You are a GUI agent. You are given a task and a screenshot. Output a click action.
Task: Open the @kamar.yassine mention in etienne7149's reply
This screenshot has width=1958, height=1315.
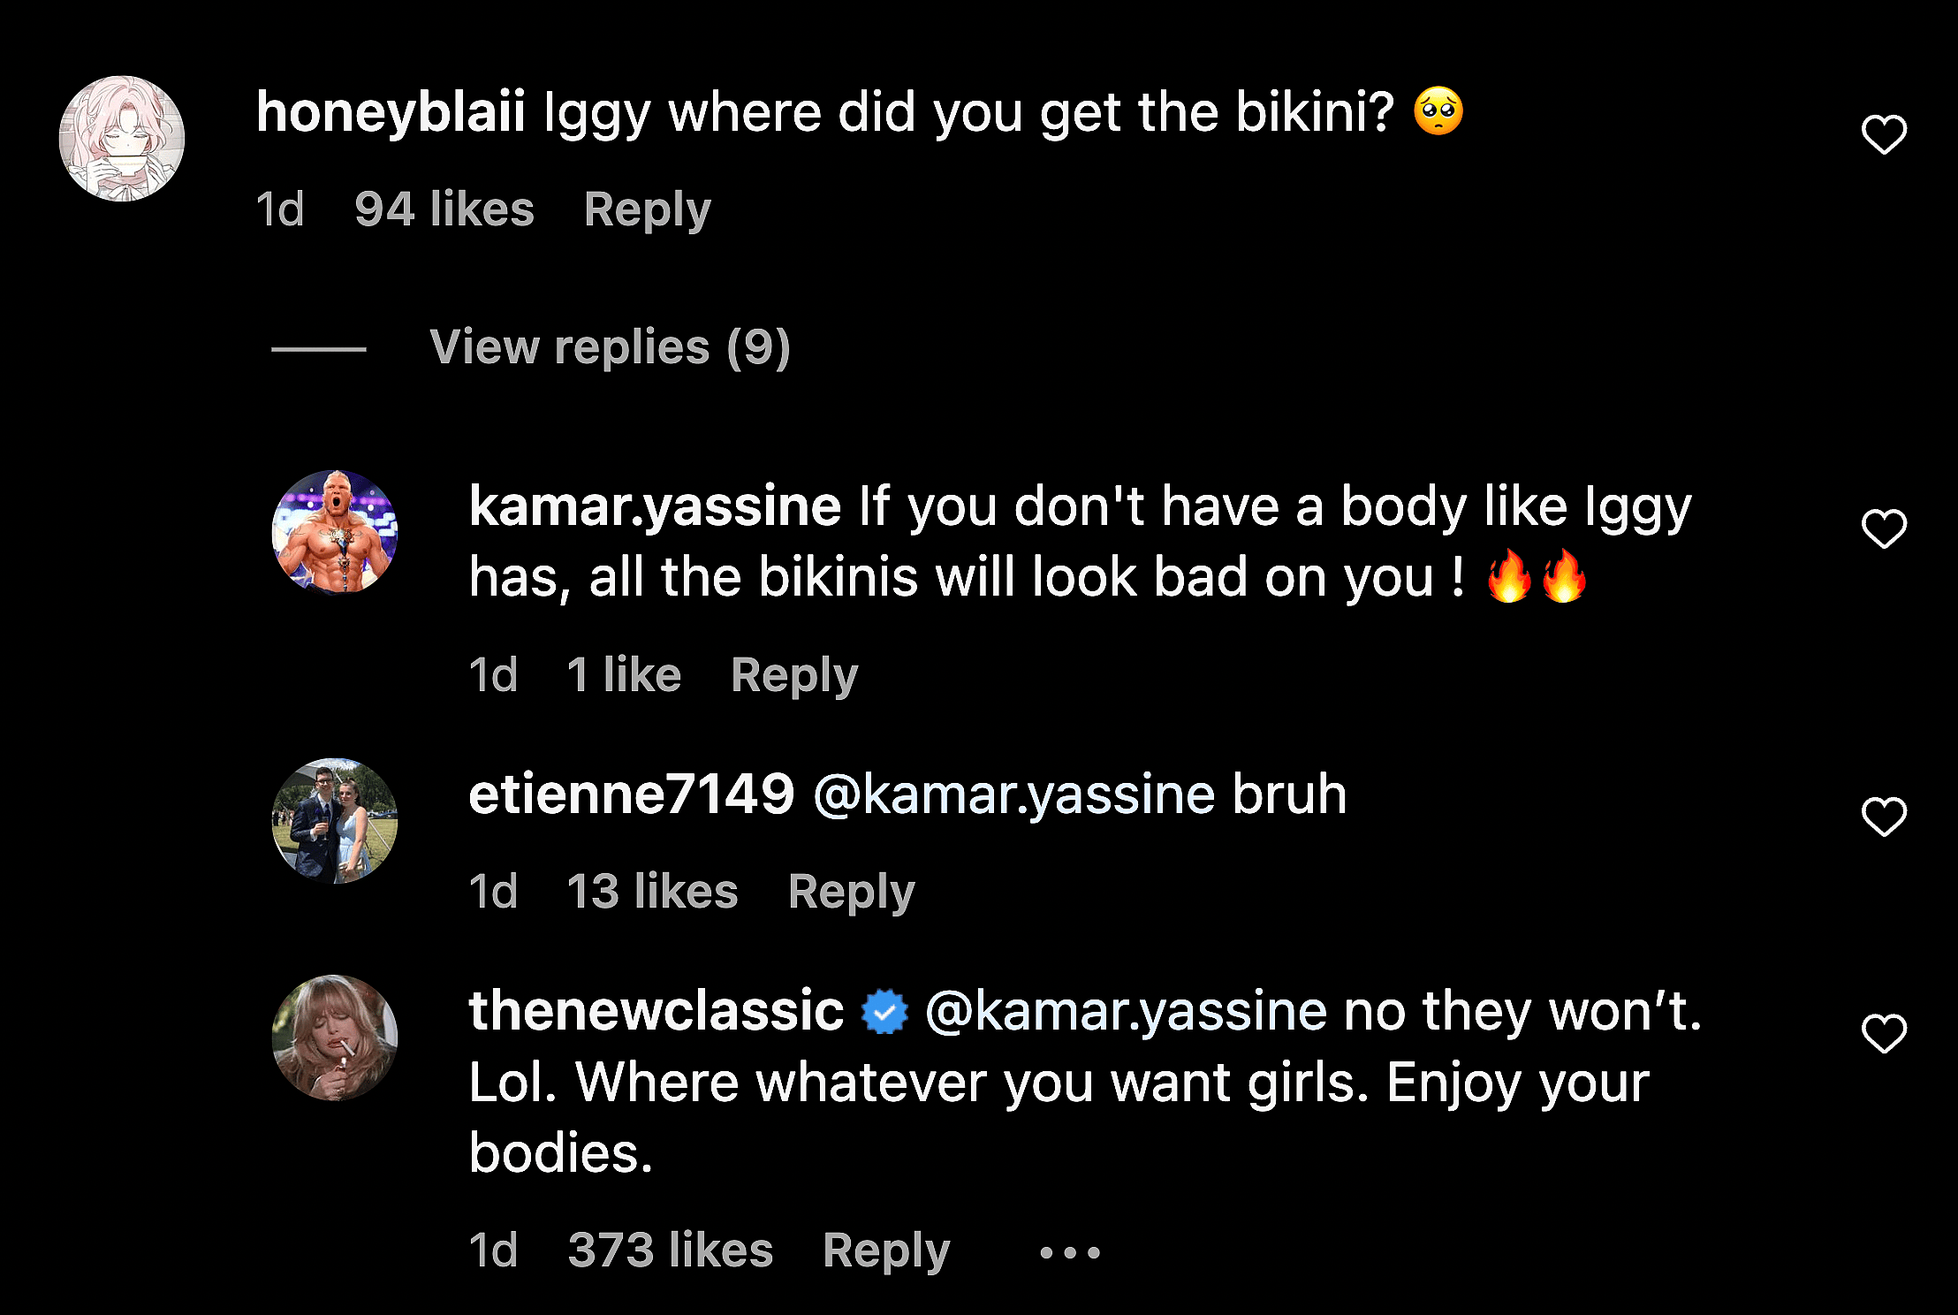pos(1015,794)
